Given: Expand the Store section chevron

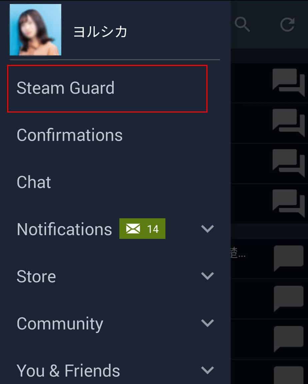Looking at the screenshot, I should tap(207, 276).
